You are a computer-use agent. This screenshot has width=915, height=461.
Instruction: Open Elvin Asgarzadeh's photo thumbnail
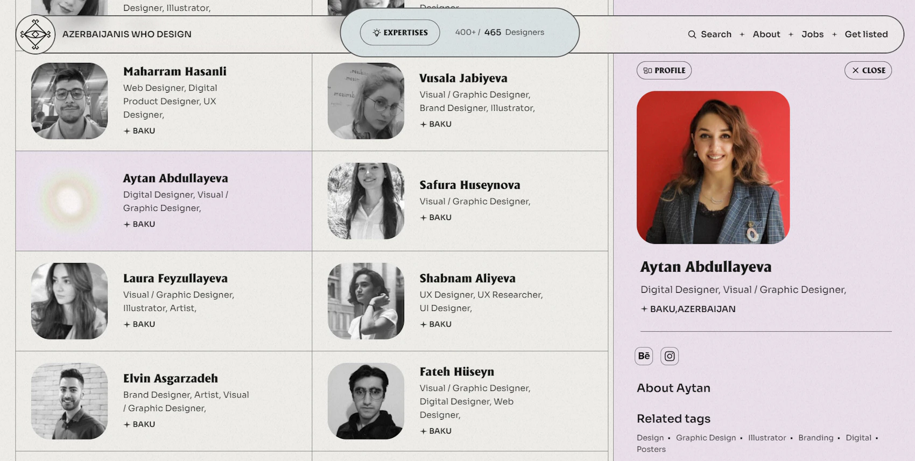(69, 401)
